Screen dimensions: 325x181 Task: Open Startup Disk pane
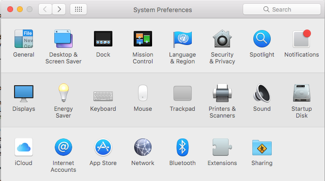coord(302,93)
